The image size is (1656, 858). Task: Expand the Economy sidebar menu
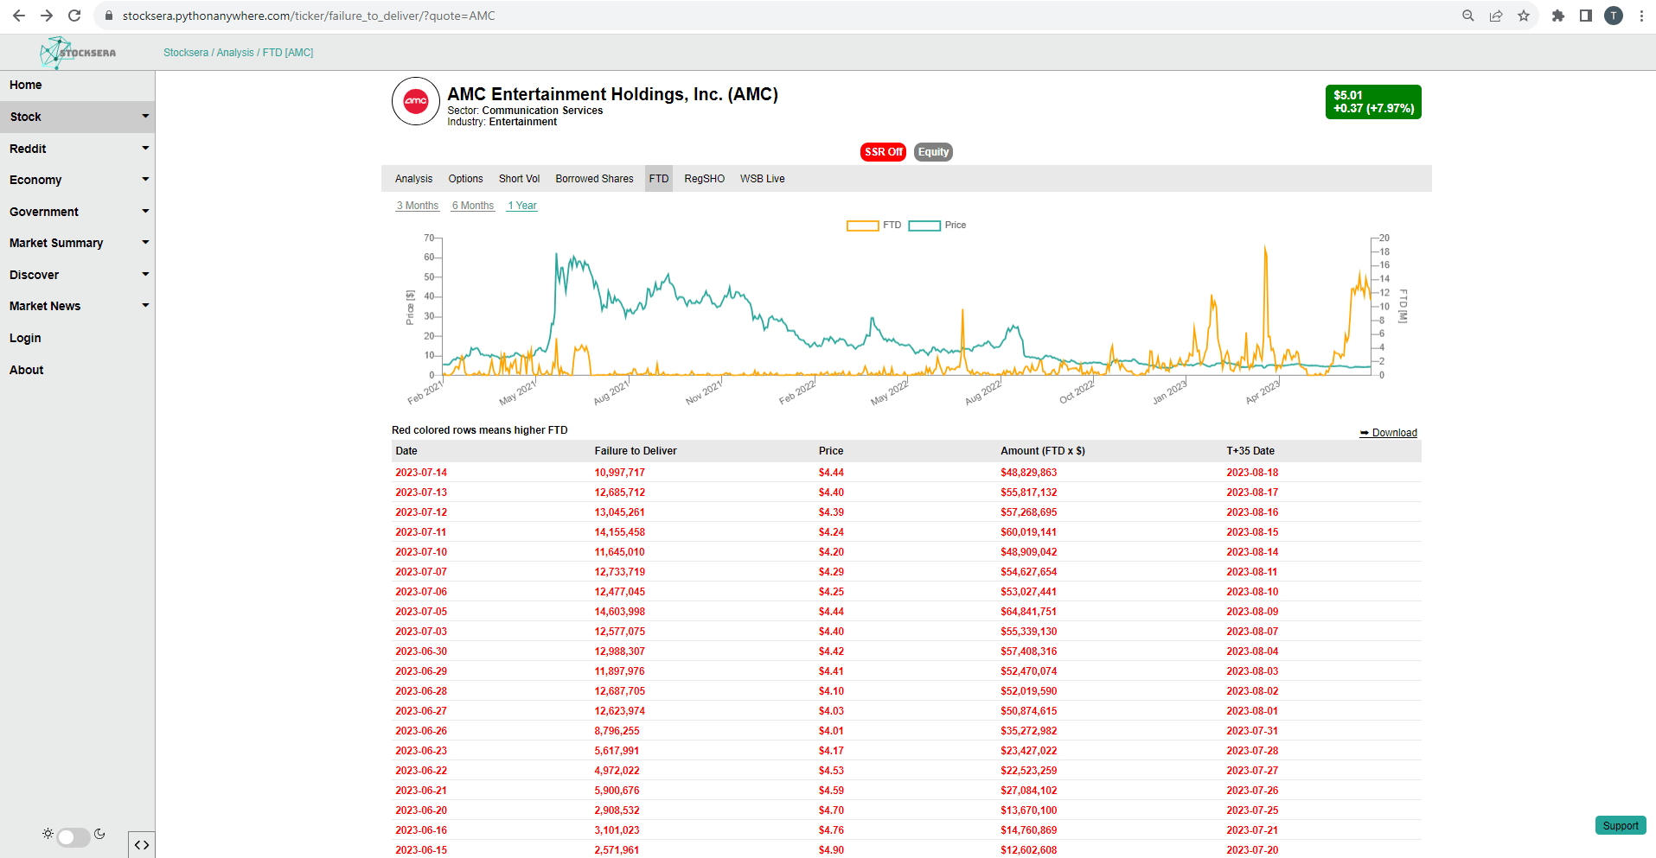click(78, 180)
